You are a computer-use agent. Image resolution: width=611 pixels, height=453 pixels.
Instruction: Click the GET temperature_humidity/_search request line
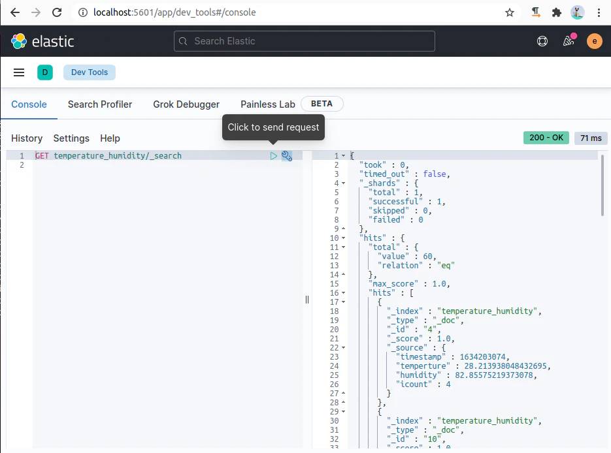108,155
